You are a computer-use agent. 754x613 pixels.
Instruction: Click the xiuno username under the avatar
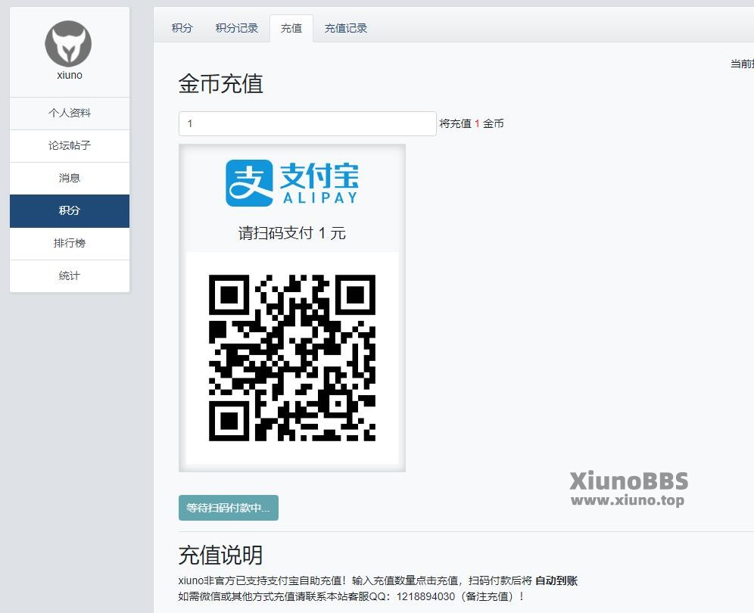click(x=70, y=76)
